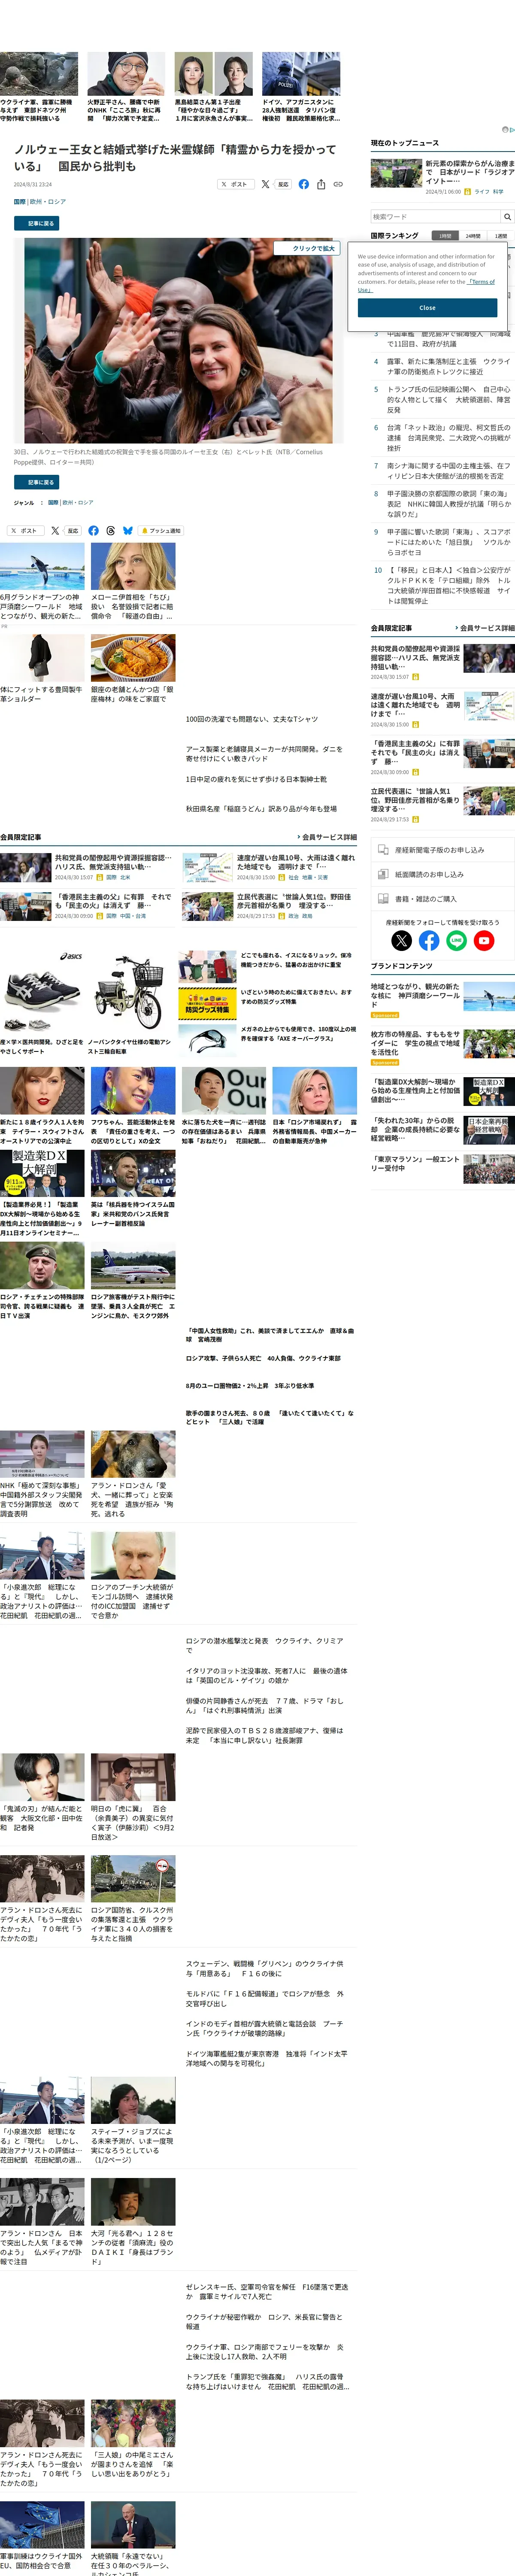Screen dimensions: 515x2576
Task: Open brand content 枚方市の特産品 link
Action: coord(416,1043)
